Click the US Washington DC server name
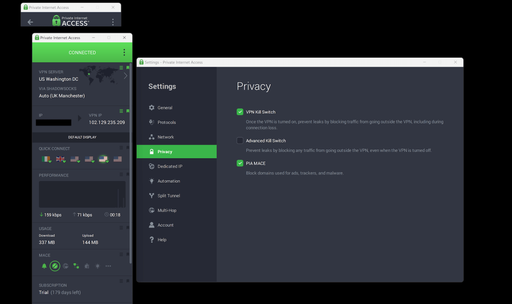The image size is (512, 304). pyautogui.click(x=59, y=79)
